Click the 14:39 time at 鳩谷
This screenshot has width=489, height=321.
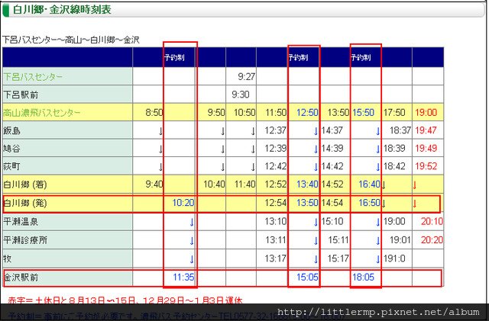pos(332,148)
